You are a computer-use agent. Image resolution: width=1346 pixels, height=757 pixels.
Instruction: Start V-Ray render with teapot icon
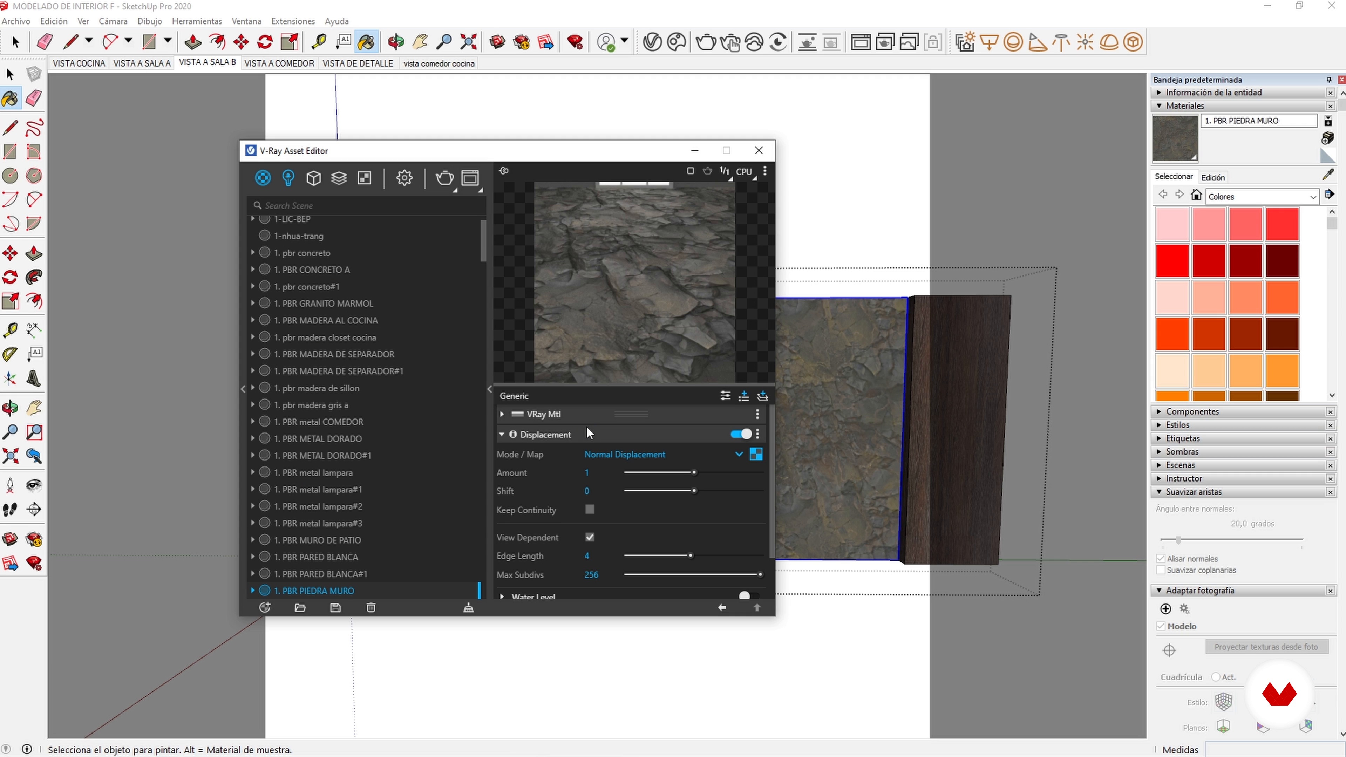(706, 42)
